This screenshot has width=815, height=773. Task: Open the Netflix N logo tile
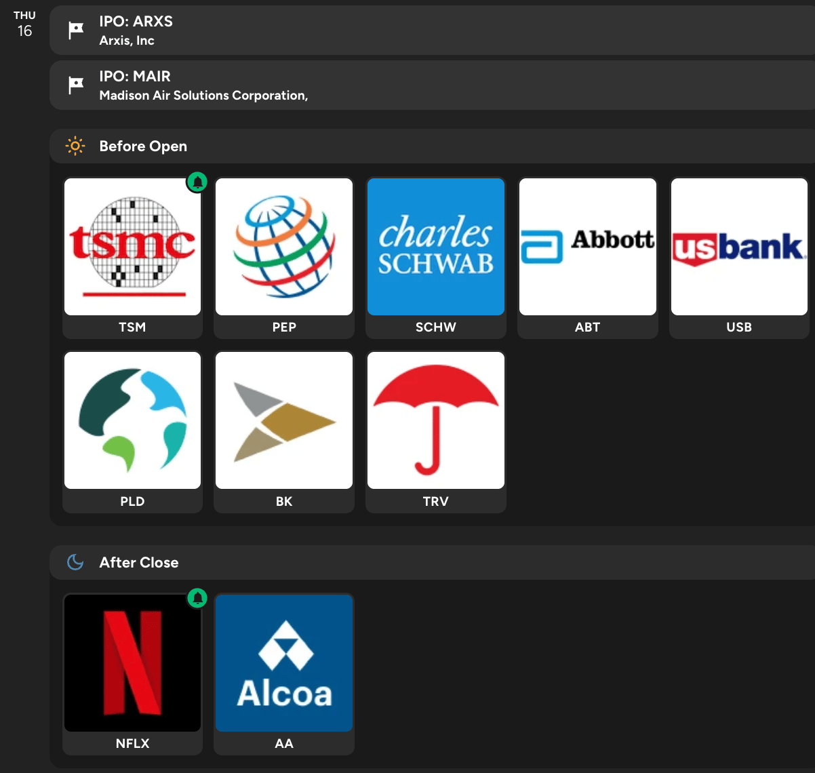coord(132,662)
